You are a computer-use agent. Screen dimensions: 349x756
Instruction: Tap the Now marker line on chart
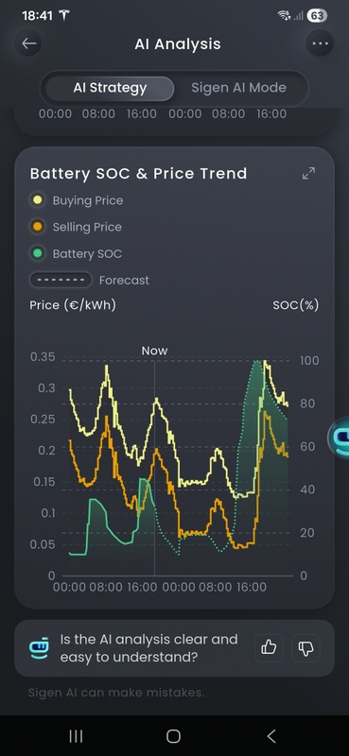point(154,463)
